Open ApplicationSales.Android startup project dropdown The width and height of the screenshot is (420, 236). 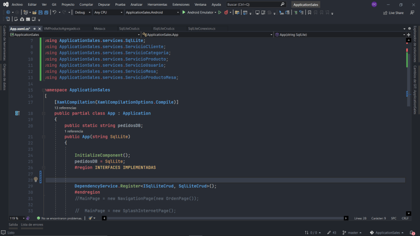[x=152, y=12]
